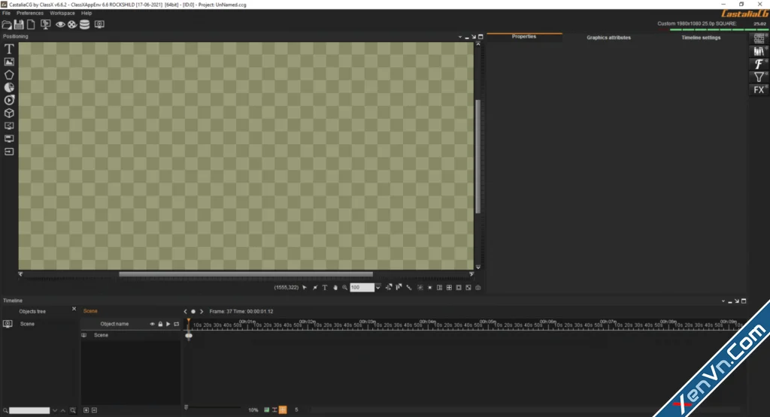Screen dimensions: 770x417
Task: Open a project with the folder icon
Action: point(7,25)
